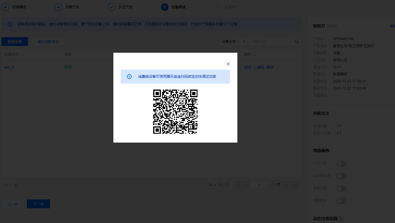The height and width of the screenshot is (223, 395).
Task: Click the 操作 column header
Action: [x=248, y=54]
